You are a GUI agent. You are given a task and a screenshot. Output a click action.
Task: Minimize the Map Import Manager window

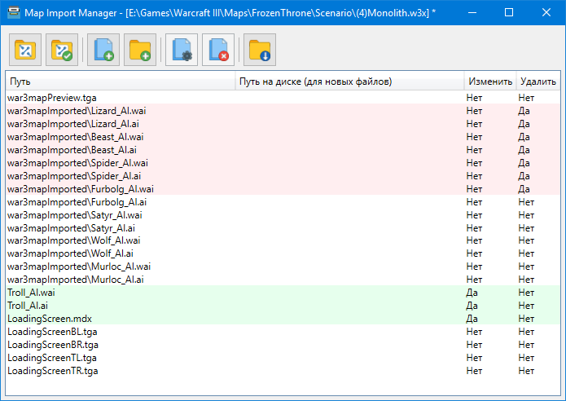click(472, 13)
